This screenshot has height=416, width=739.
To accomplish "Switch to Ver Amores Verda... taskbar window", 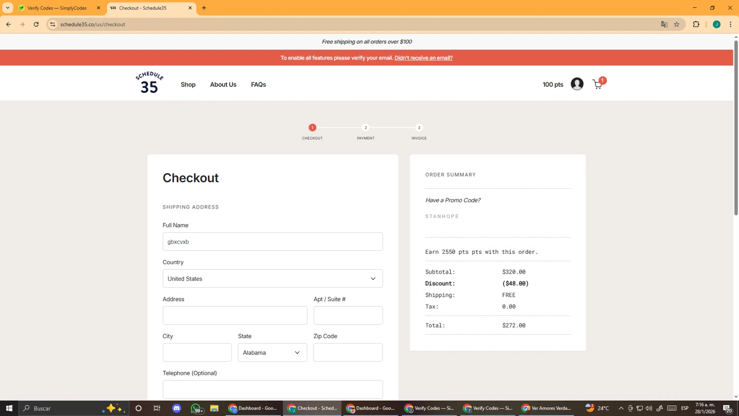I will [546, 408].
